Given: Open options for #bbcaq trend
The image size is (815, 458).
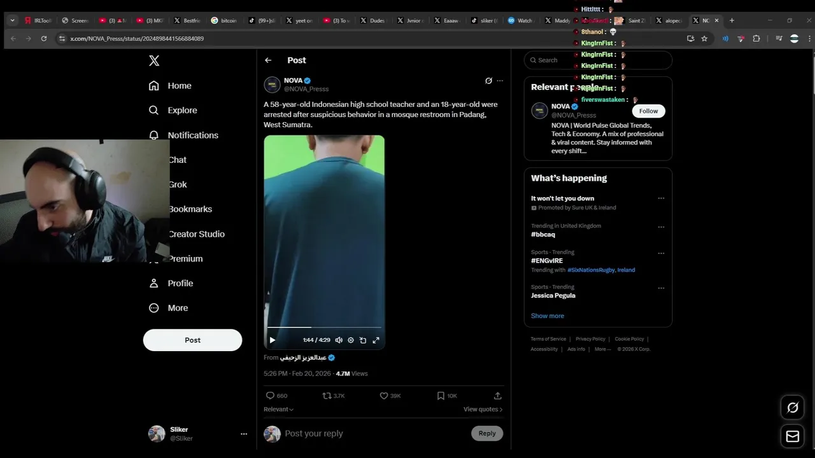Looking at the screenshot, I should click(661, 226).
